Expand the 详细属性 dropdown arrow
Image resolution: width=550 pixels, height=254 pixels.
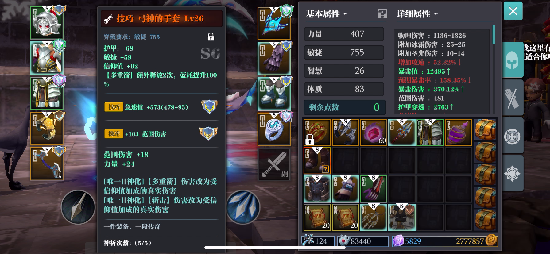coord(436,14)
